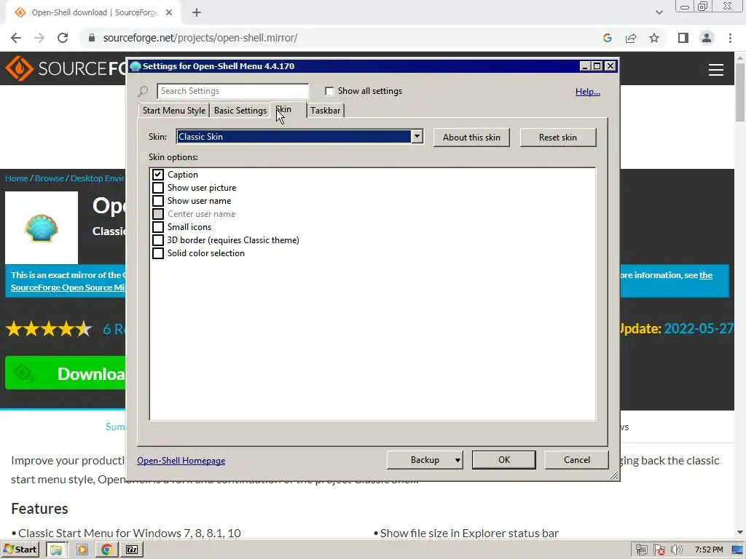Click the red-flag action center tray icon
The width and height of the screenshot is (746, 559).
pos(659,550)
